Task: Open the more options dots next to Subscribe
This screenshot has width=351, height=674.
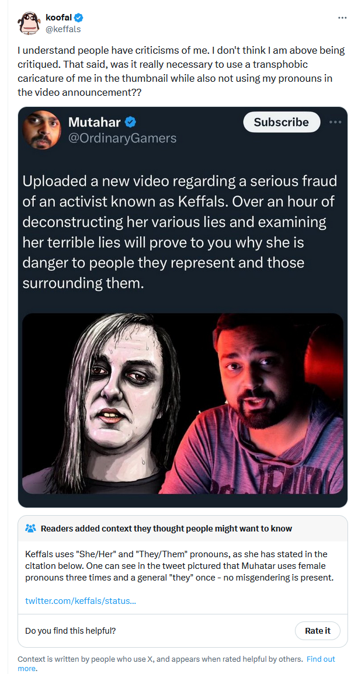Action: 335,122
